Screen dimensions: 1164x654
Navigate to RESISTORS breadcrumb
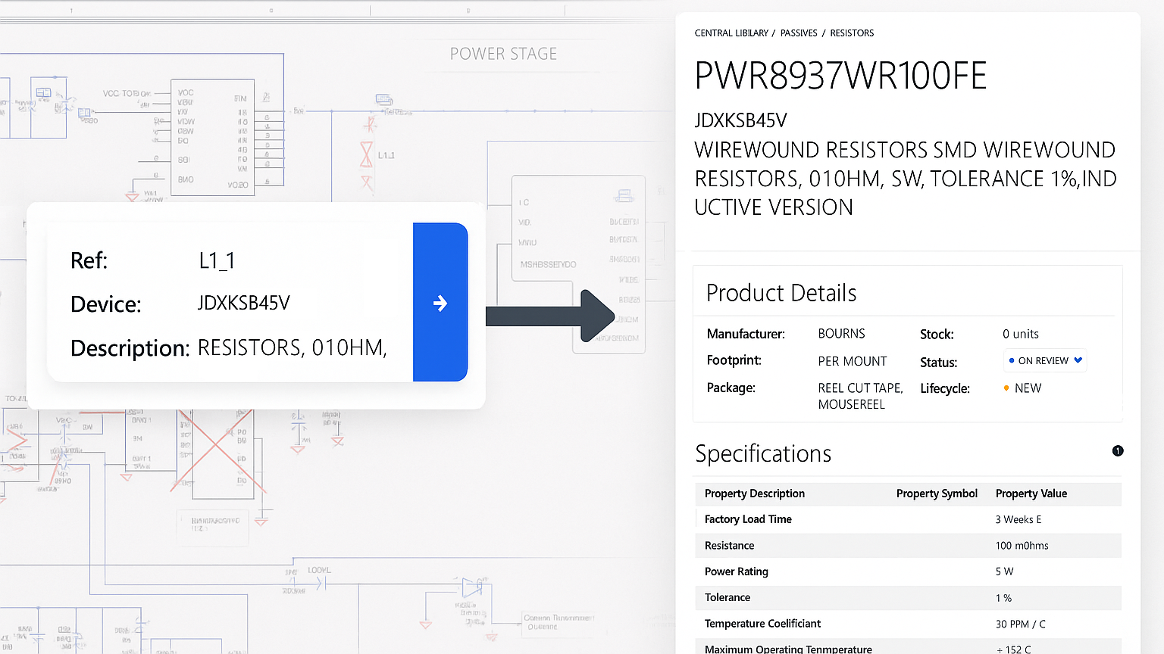click(852, 33)
